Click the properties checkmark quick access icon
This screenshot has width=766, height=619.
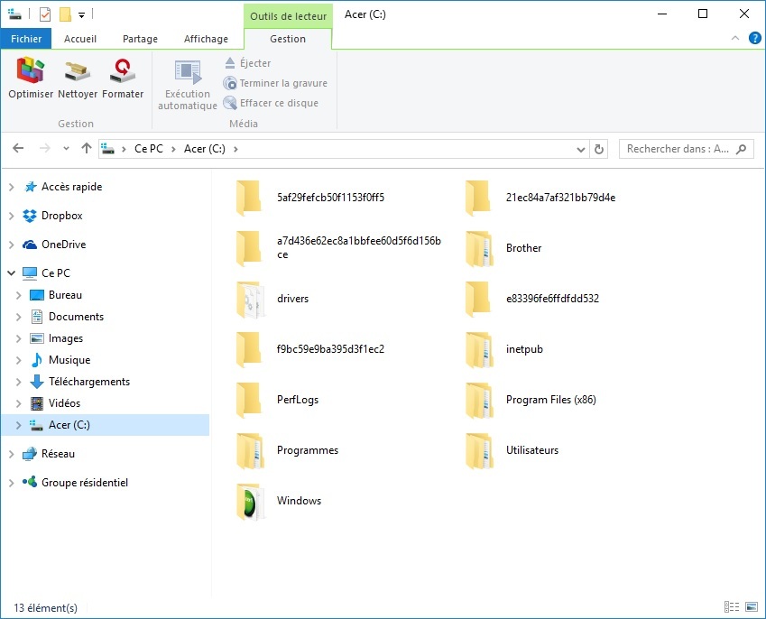(45, 14)
